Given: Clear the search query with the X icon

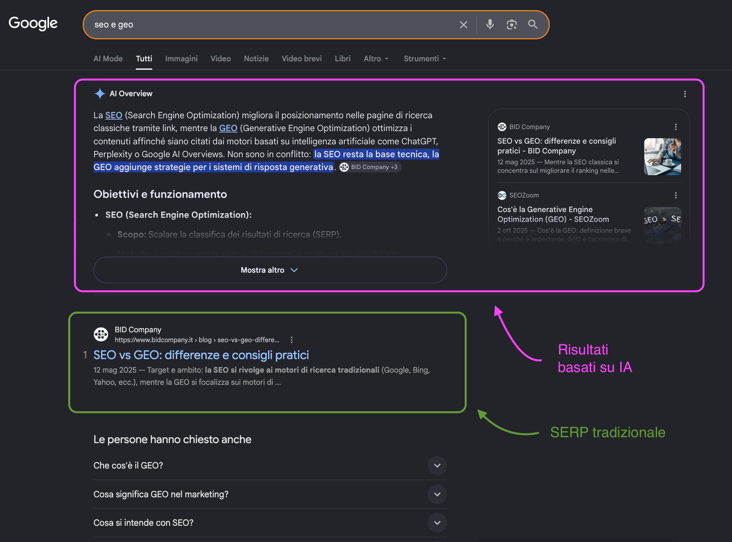Looking at the screenshot, I should [x=463, y=25].
